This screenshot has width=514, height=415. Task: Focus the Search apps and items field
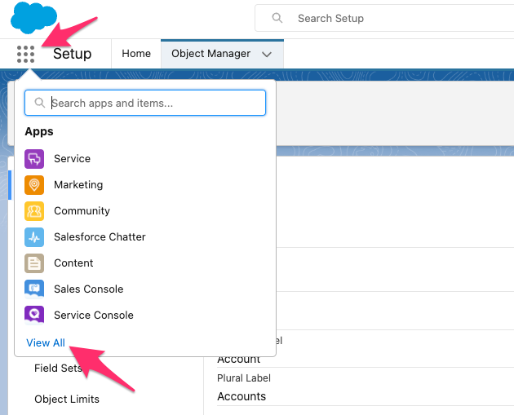(145, 103)
